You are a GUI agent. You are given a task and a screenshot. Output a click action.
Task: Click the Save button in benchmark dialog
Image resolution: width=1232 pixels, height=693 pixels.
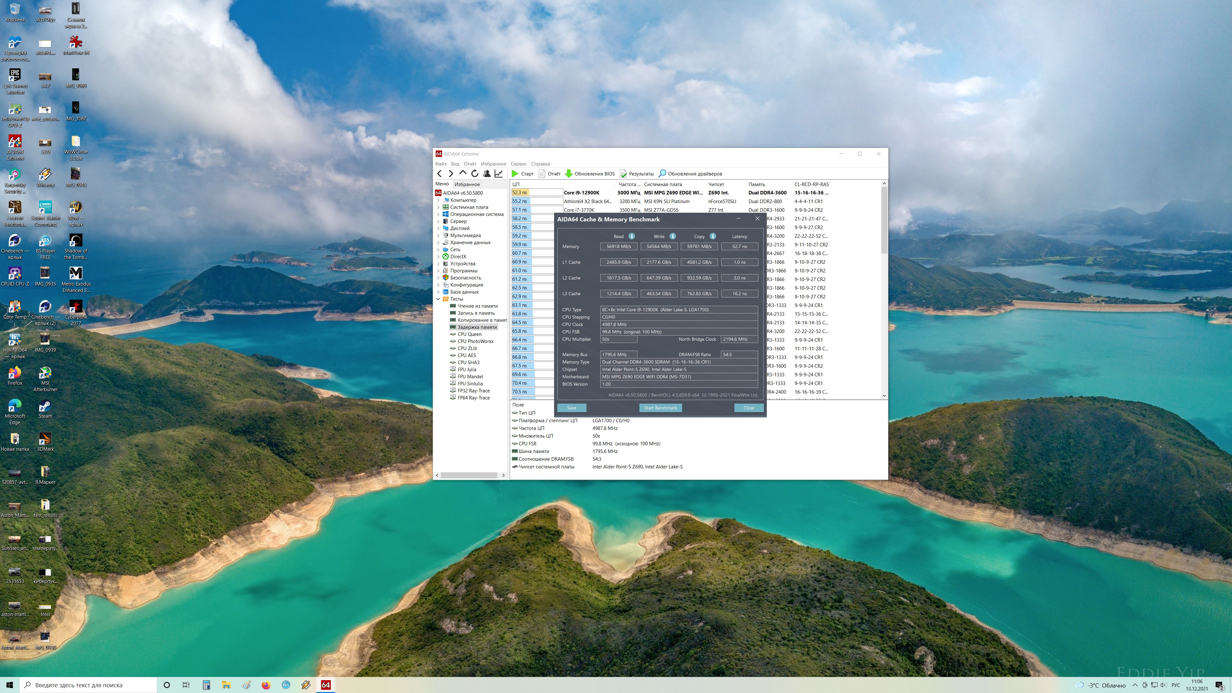tap(571, 408)
